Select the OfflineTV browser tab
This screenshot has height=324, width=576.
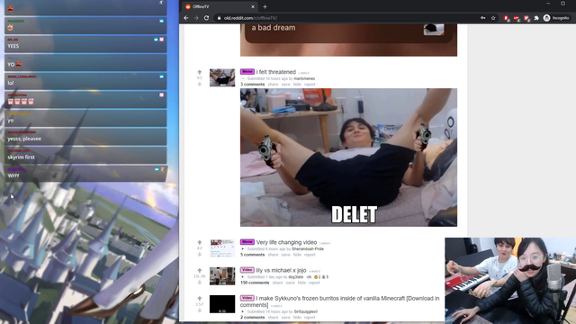(220, 6)
